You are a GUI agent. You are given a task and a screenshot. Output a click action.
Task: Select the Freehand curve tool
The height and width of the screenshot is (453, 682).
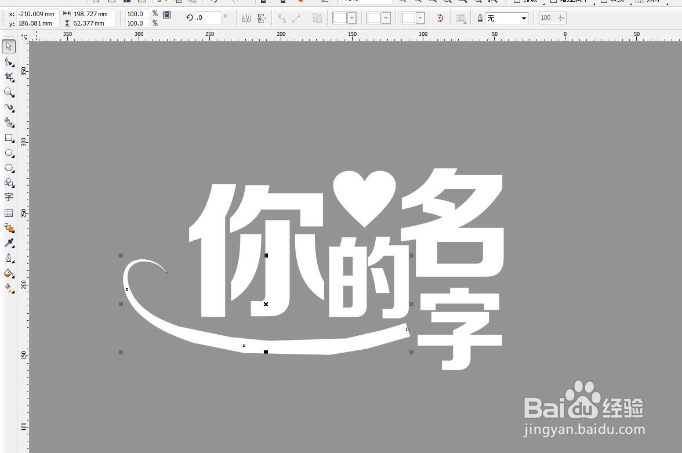[x=9, y=107]
